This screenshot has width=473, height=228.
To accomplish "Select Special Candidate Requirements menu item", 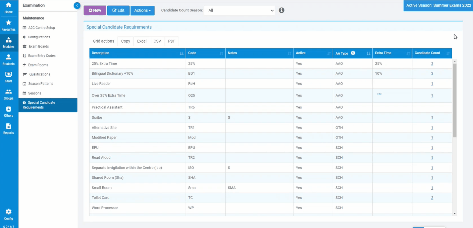I will (48, 105).
